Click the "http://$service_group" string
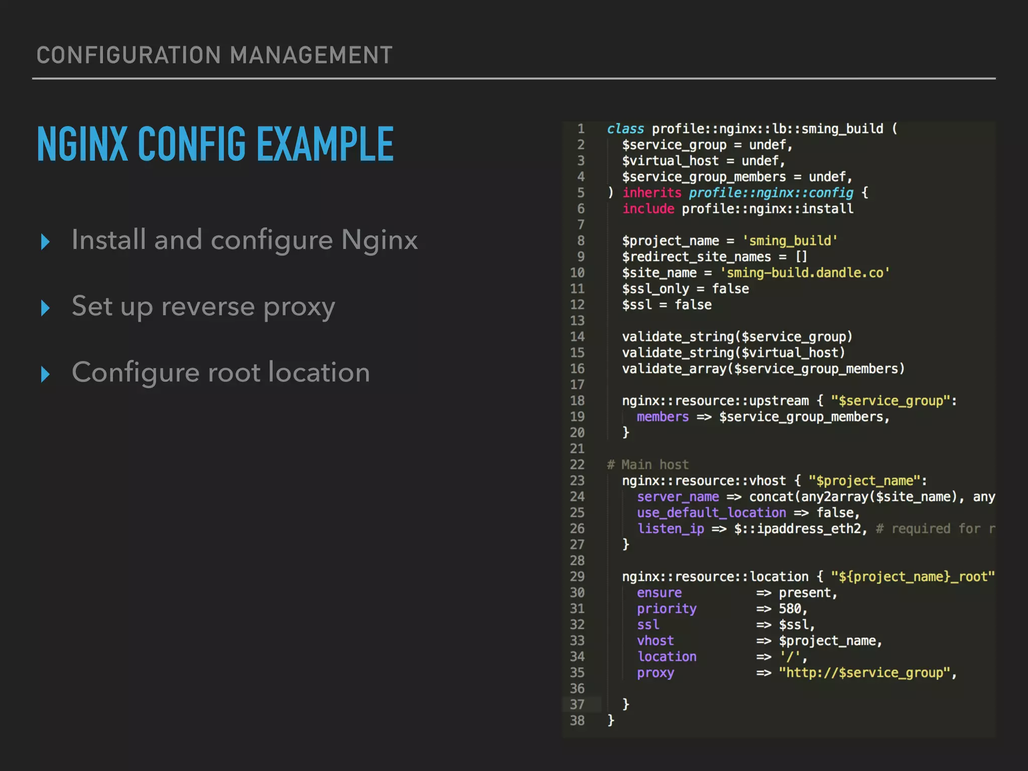The image size is (1028, 771). [x=864, y=673]
